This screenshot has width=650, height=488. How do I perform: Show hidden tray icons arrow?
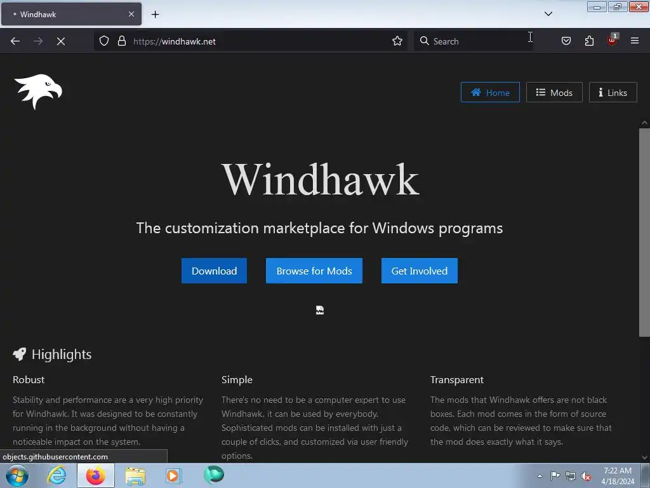[540, 476]
